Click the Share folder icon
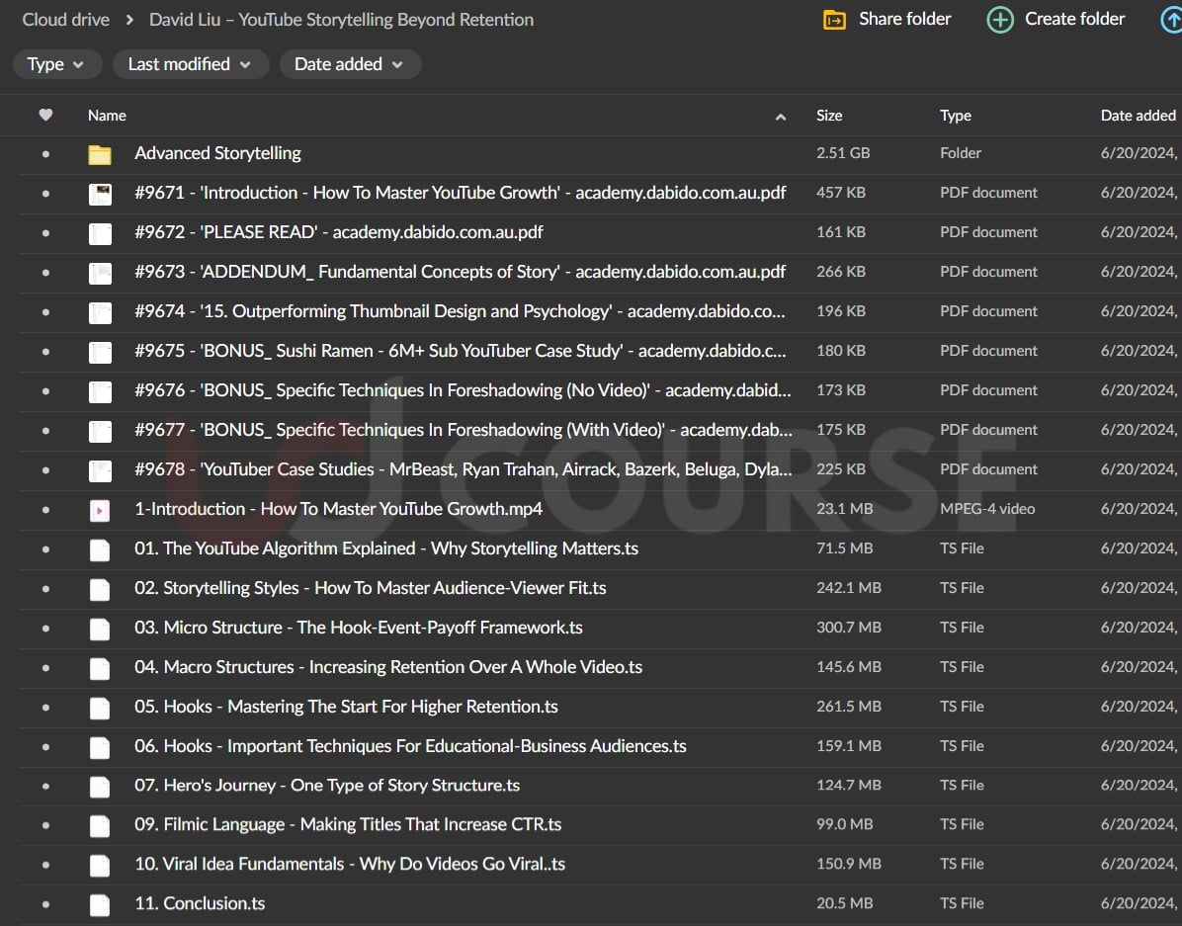The height and width of the screenshot is (926, 1182). (x=834, y=20)
